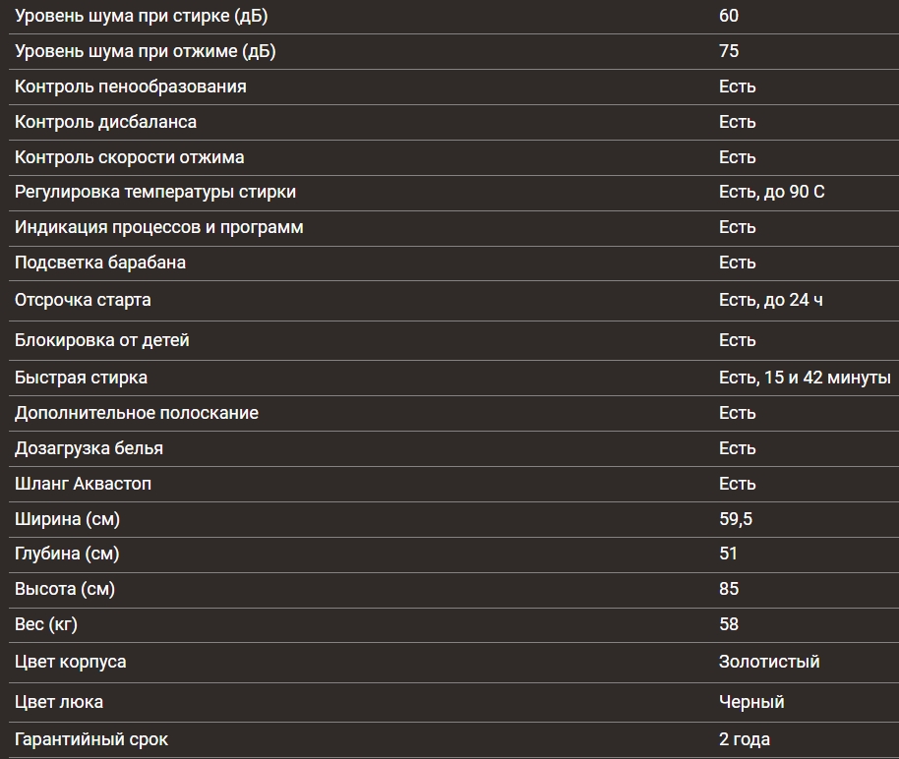Select 'Шланг Аквастоп' row label
This screenshot has width=899, height=759.
pyautogui.click(x=84, y=484)
